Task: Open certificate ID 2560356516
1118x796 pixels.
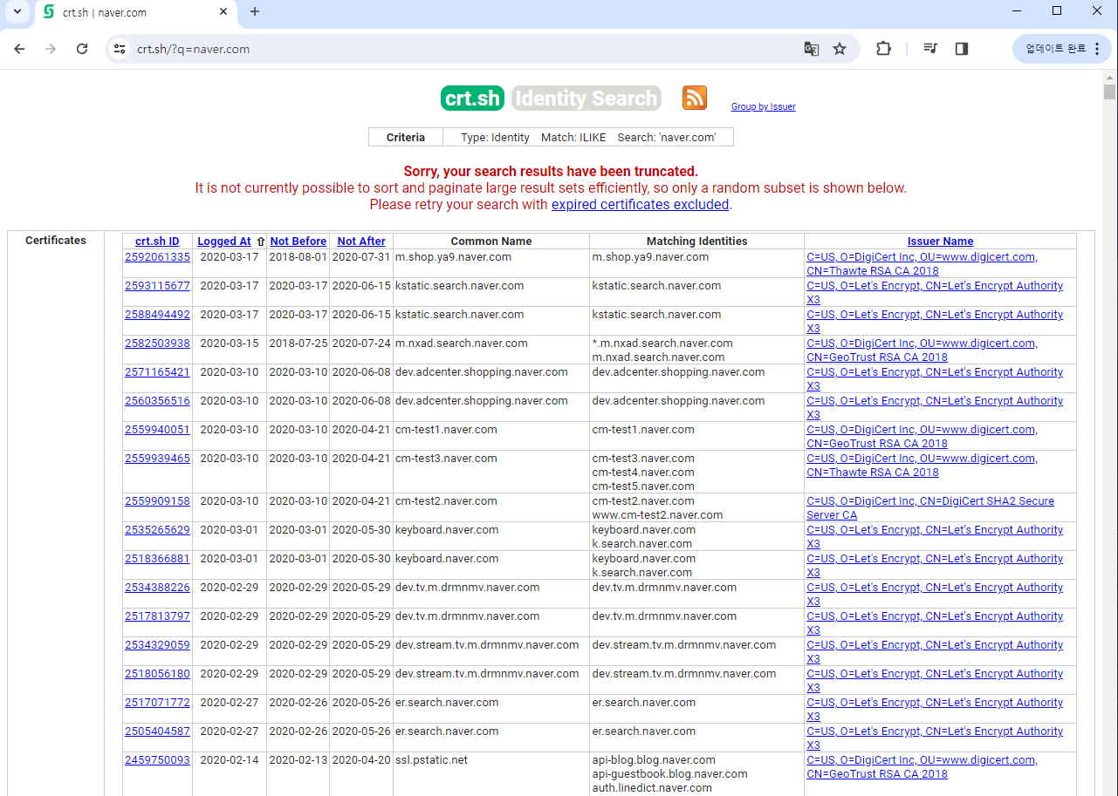Action: coord(157,401)
